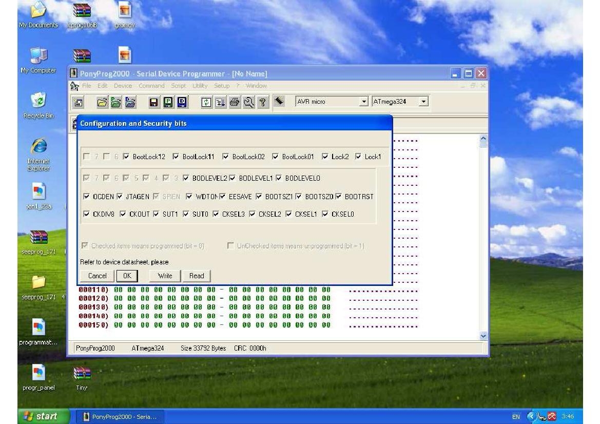Screen dimensions: 600x424
Task: Click the Save Device File floppy icon
Action: coord(153,102)
